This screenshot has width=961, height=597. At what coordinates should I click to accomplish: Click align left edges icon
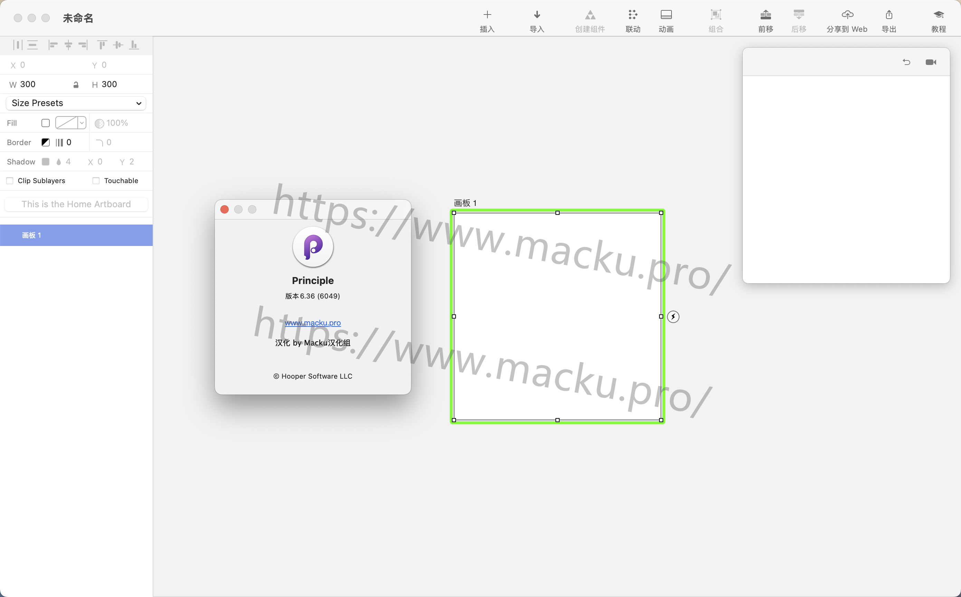click(x=53, y=45)
